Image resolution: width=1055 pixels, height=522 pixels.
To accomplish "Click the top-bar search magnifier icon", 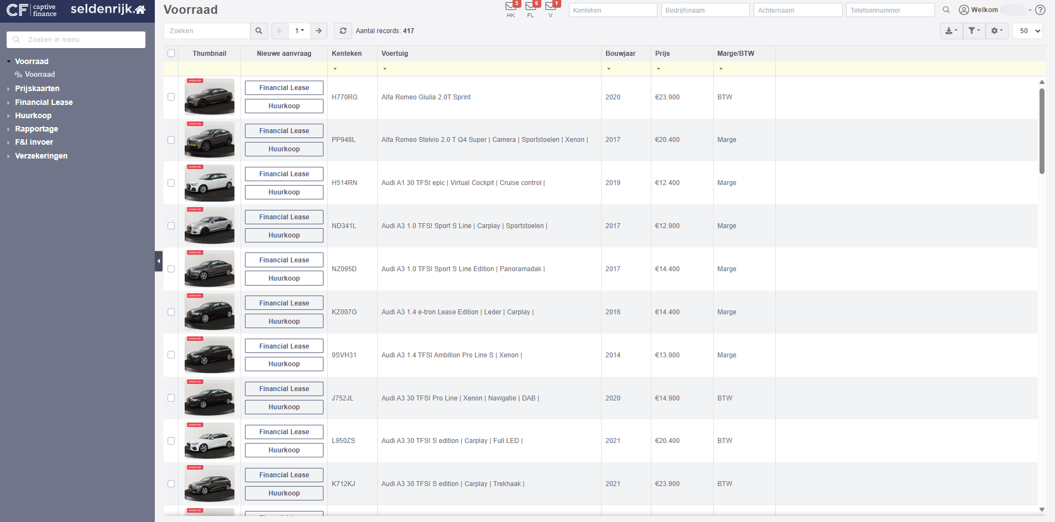I will coord(946,10).
